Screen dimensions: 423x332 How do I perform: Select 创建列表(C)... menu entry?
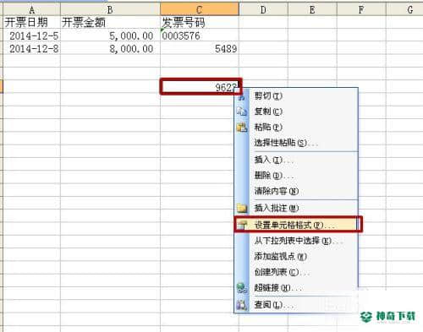(x=296, y=272)
